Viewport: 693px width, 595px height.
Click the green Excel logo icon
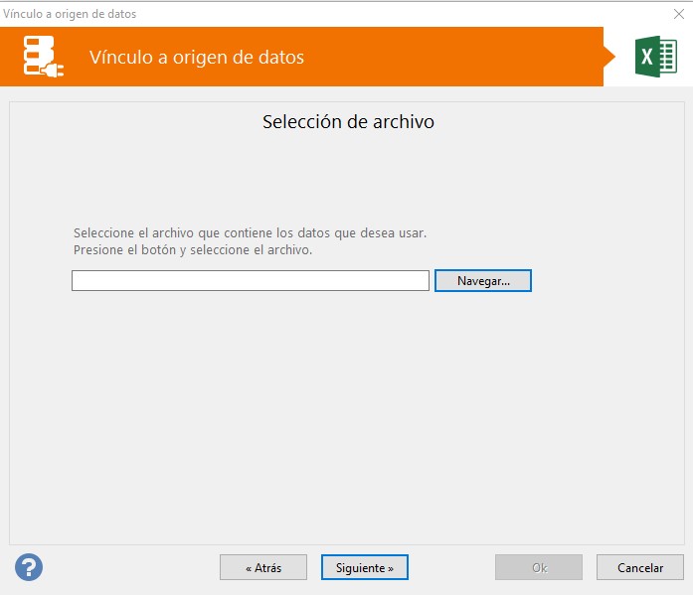point(655,57)
